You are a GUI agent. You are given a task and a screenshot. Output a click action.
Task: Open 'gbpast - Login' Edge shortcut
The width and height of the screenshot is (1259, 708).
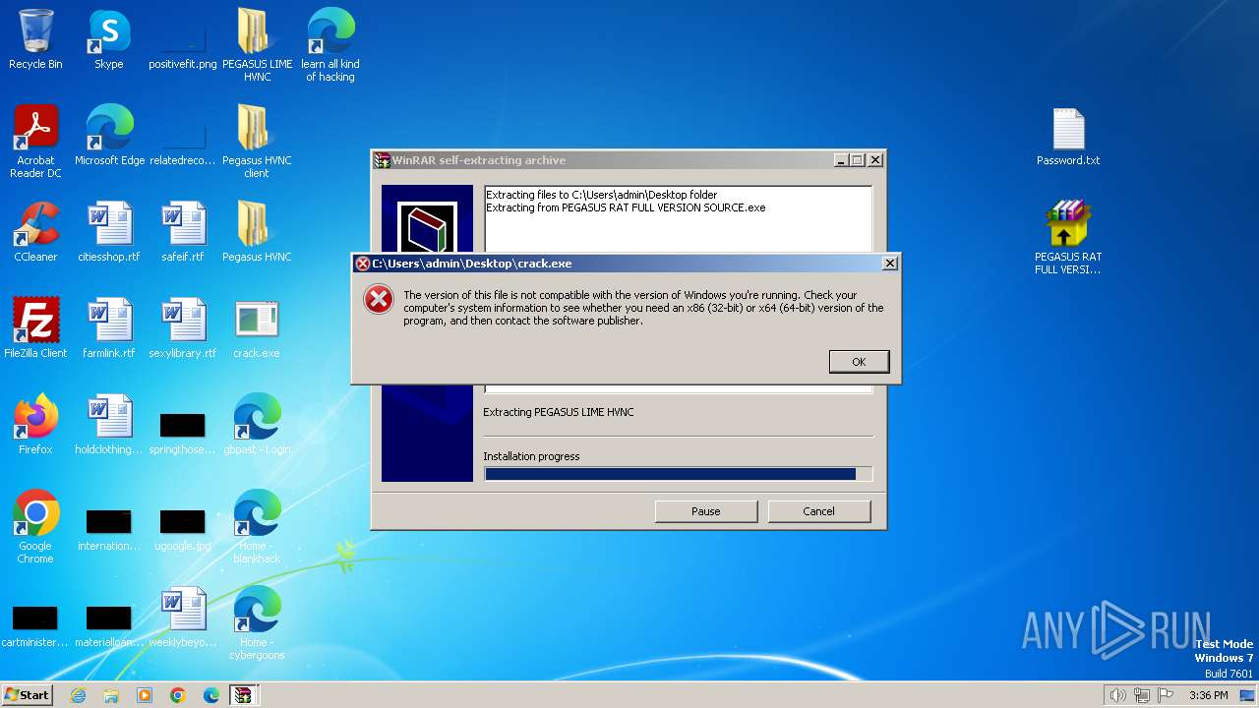coord(257,425)
